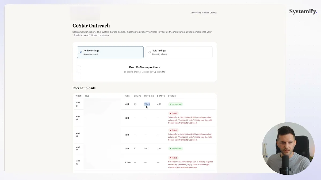The height and width of the screenshot is (180, 321).
Task: Click the TYPE column header
Action: click(x=127, y=96)
